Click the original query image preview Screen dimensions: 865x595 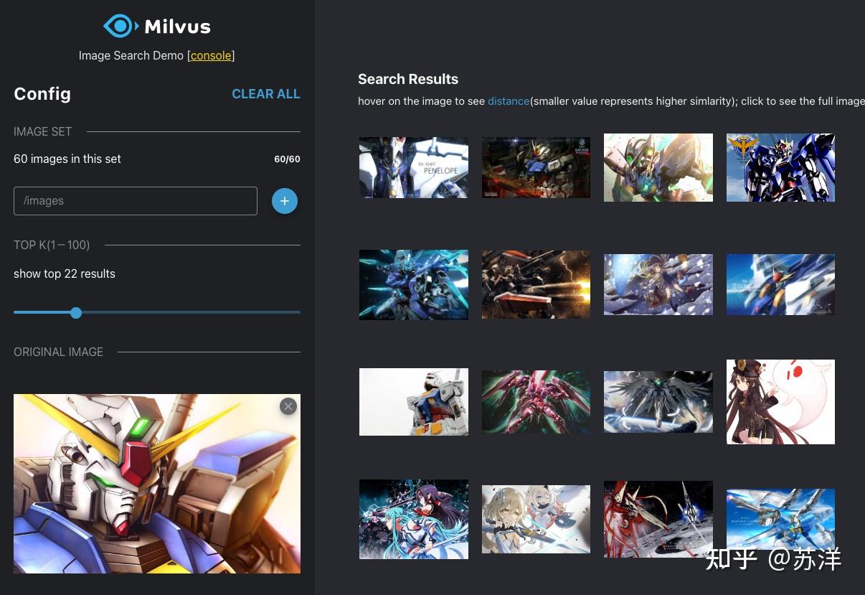(157, 483)
